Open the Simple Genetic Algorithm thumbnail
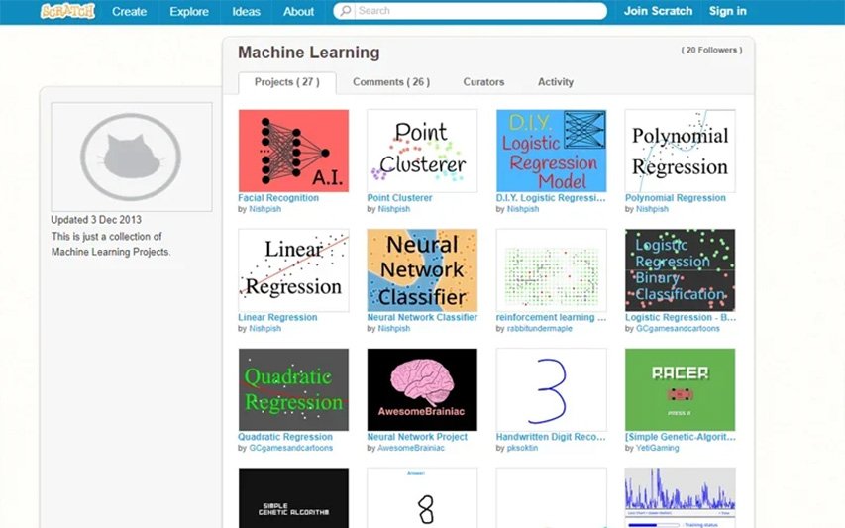This screenshot has width=845, height=528. point(293,498)
